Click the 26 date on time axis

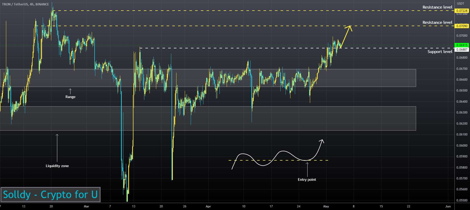tap(184, 206)
